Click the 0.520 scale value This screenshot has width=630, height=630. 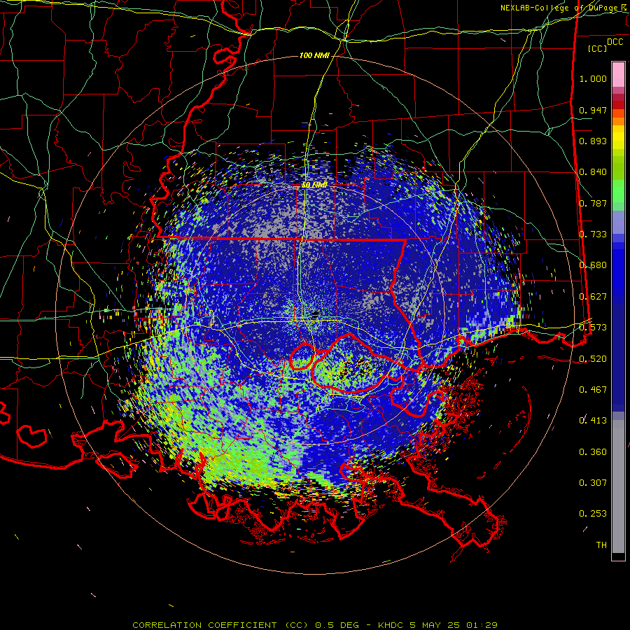[593, 359]
